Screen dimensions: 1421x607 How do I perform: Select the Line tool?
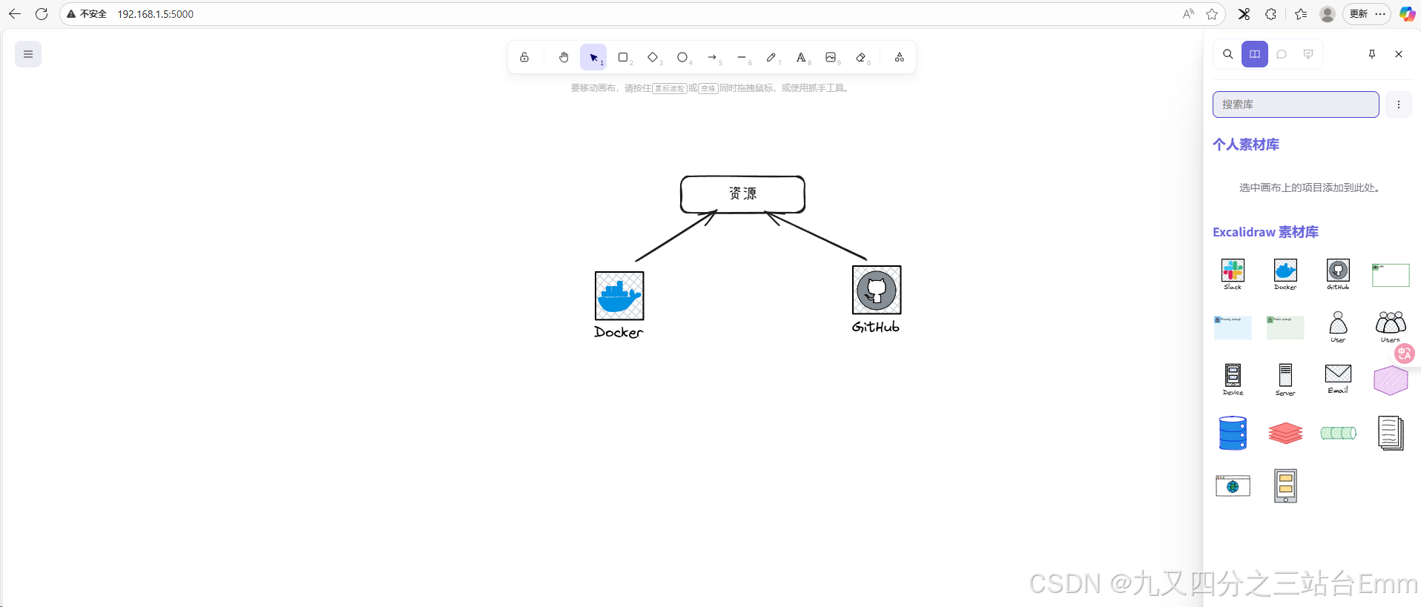(x=742, y=57)
